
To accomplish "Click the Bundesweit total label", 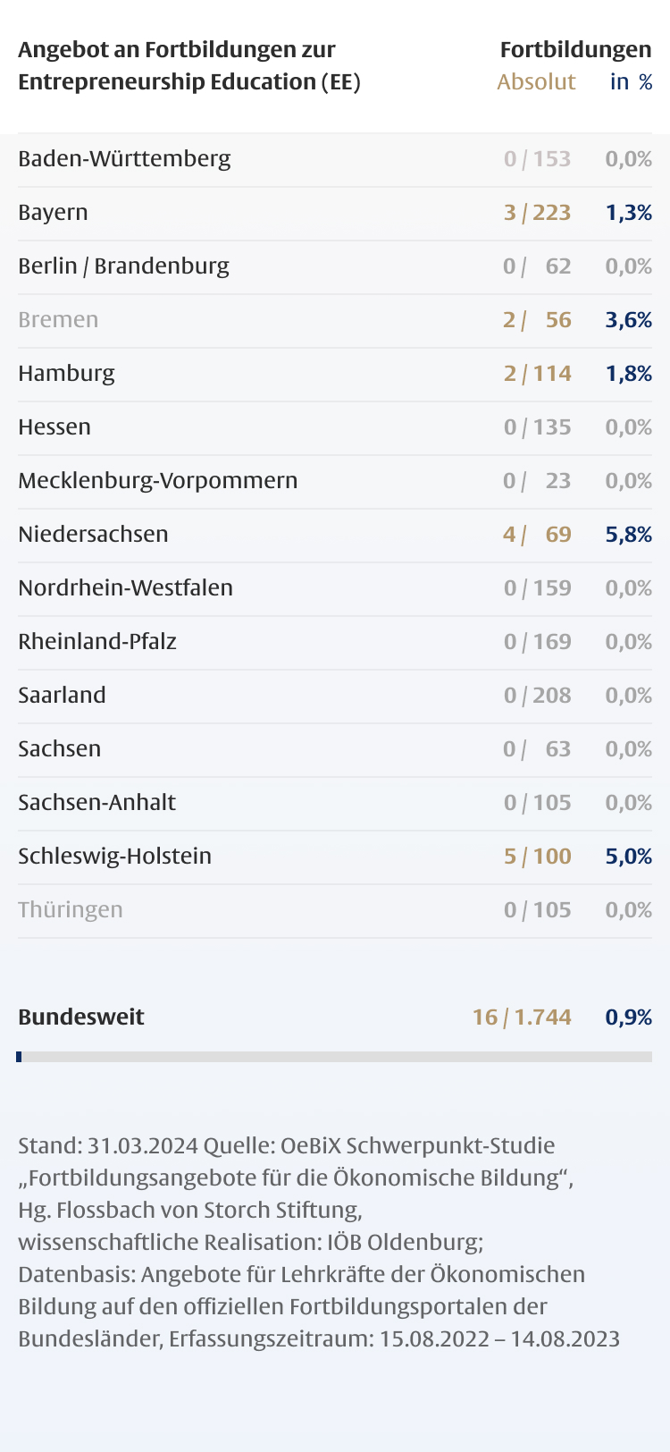I will click(81, 1017).
